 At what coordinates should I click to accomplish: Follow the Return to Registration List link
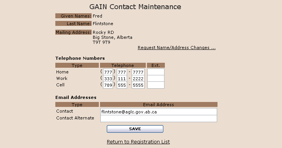[x=138, y=142]
